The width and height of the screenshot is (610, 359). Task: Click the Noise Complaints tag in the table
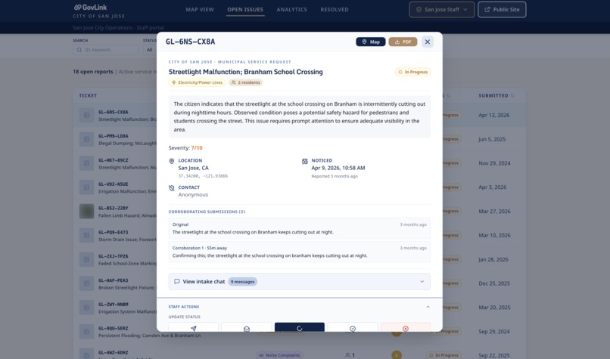coord(279,355)
